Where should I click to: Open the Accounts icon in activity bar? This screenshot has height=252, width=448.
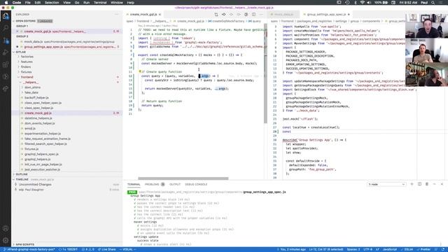pos(6,228)
